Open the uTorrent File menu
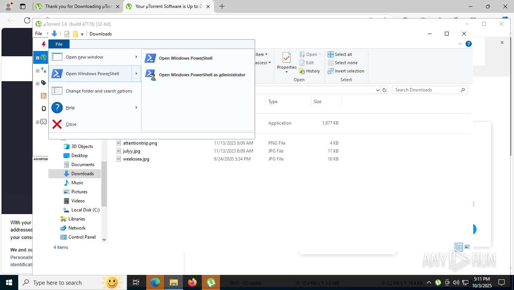The width and height of the screenshot is (514, 290). (x=39, y=34)
